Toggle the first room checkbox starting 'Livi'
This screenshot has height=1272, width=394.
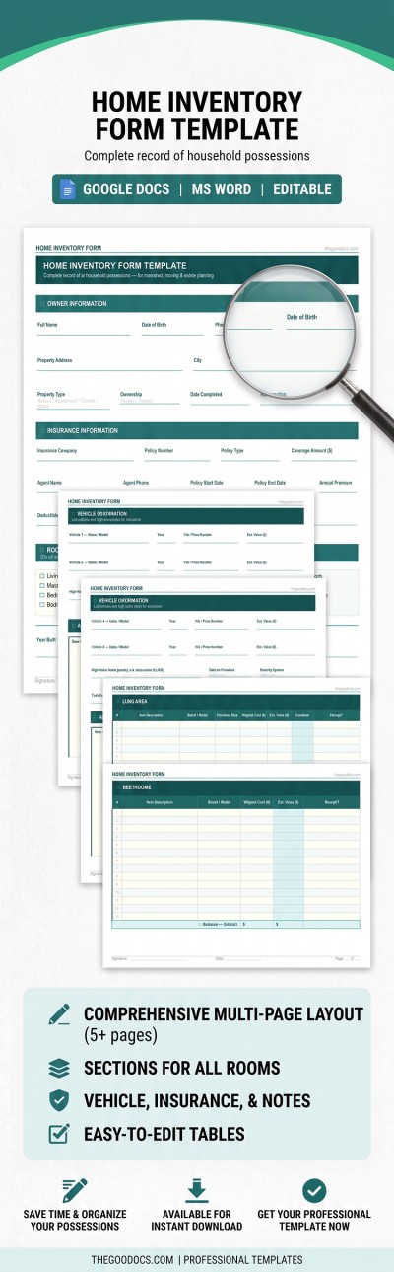coord(41,575)
